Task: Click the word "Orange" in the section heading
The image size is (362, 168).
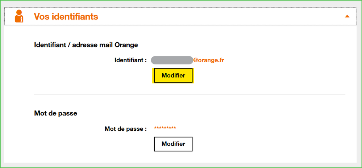Action: click(126, 45)
